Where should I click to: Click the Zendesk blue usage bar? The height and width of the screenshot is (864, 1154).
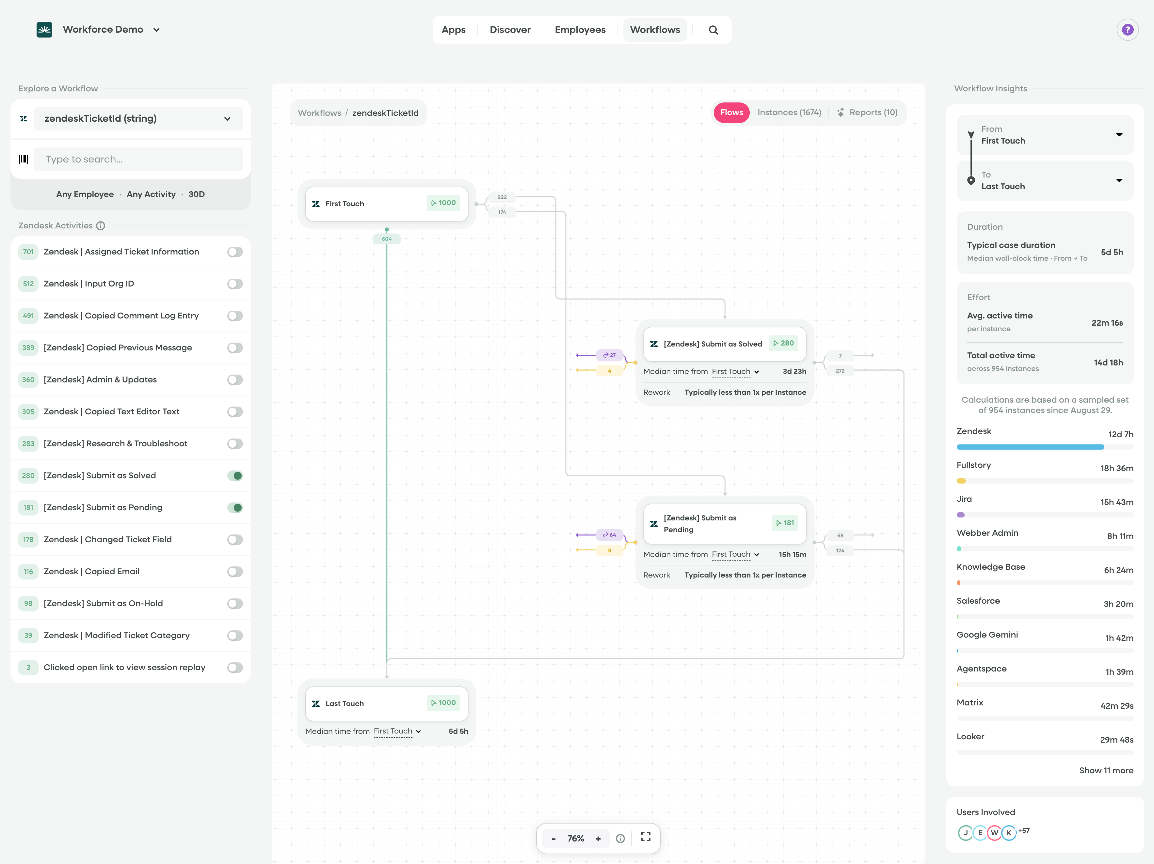(1030, 447)
